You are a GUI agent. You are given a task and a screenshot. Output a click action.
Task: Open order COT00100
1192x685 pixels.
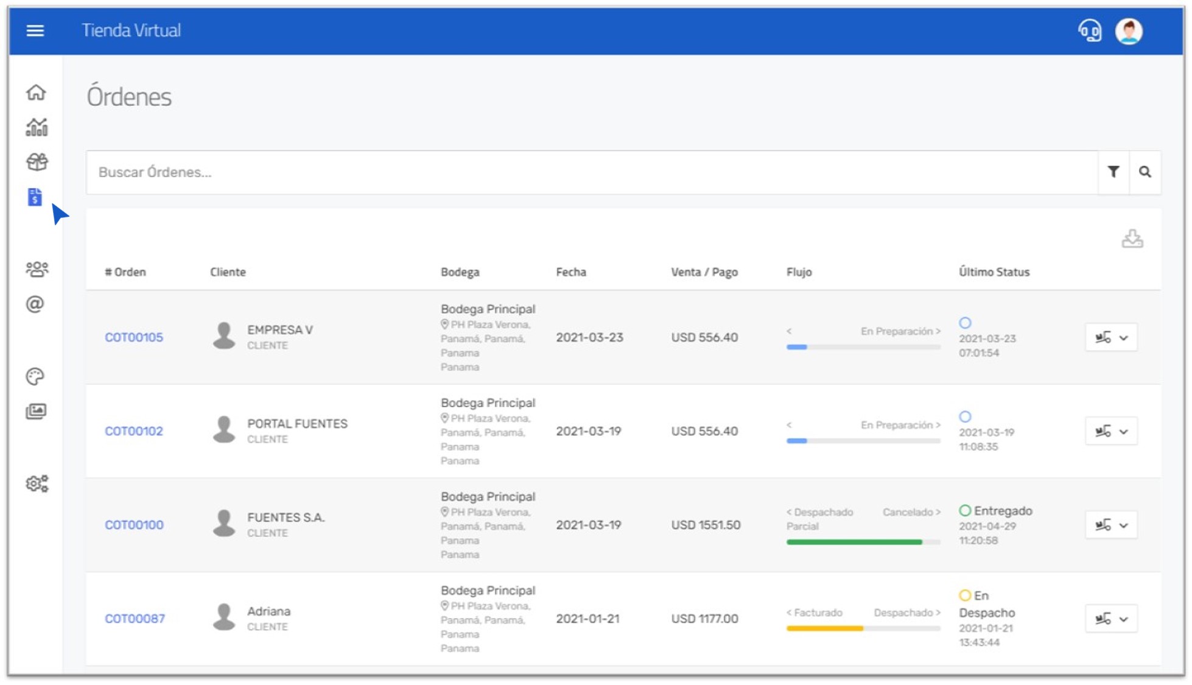[134, 525]
